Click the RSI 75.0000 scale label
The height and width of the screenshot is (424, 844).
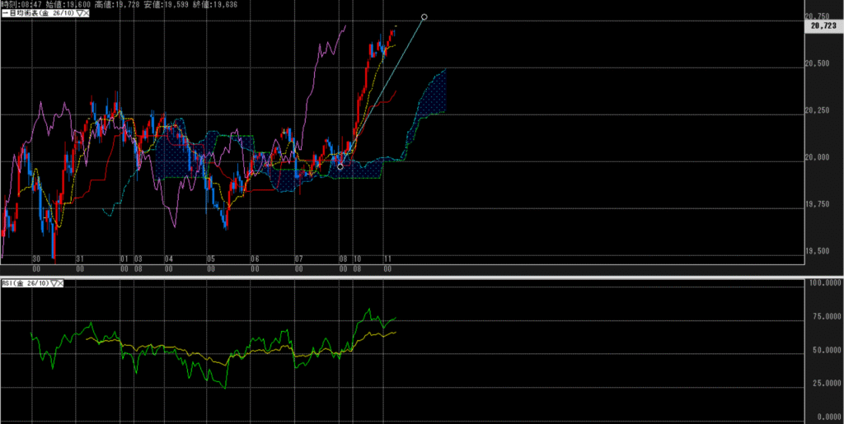click(x=823, y=316)
